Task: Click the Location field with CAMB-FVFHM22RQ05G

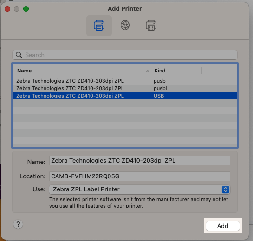Action: [x=140, y=176]
